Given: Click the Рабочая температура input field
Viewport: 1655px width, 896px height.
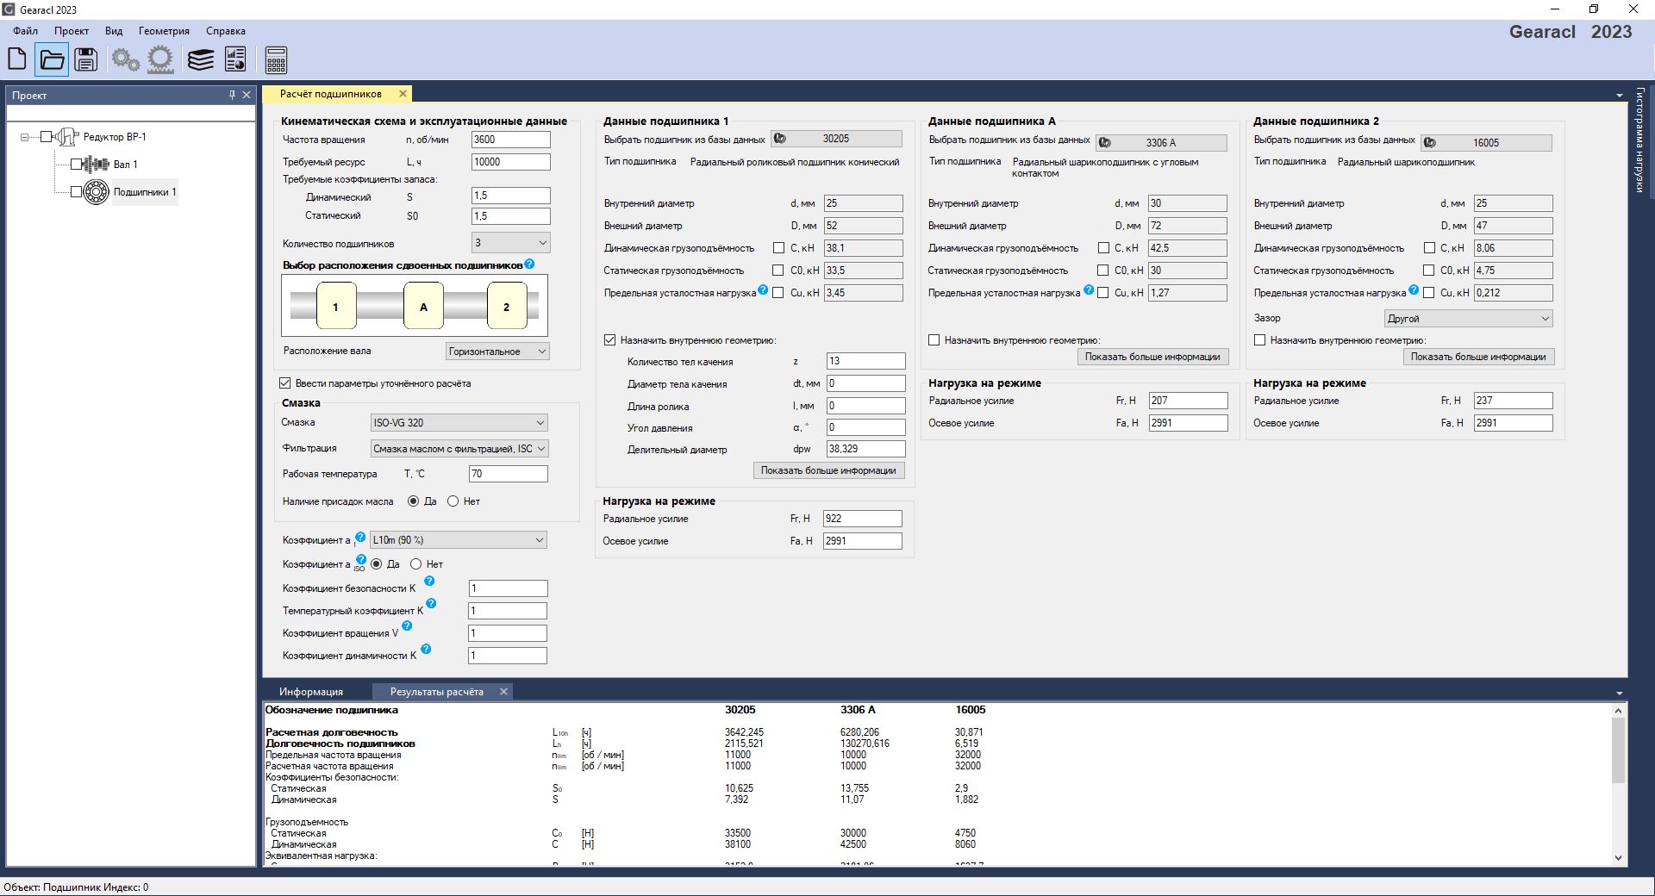Looking at the screenshot, I should coord(509,474).
